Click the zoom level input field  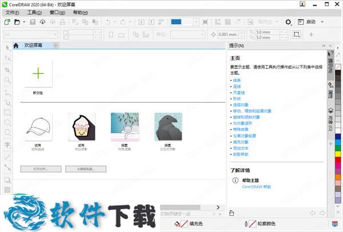point(182,22)
